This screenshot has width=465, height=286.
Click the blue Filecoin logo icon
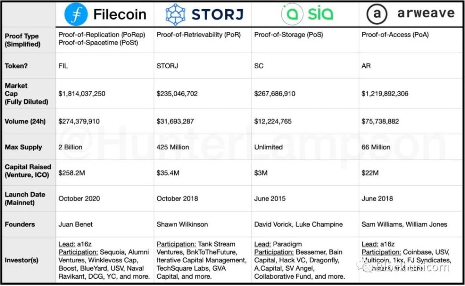(x=76, y=14)
